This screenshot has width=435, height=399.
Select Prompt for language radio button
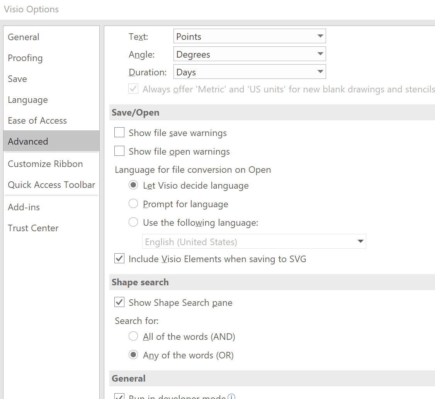[x=133, y=204]
